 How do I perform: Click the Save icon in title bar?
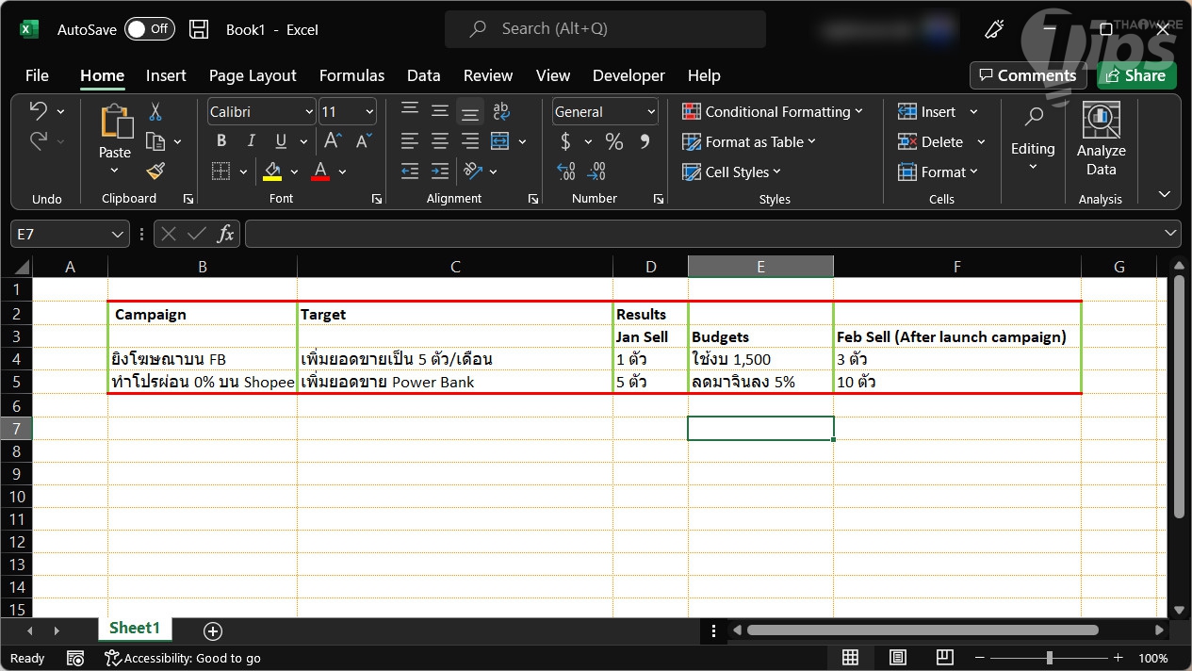(x=199, y=29)
